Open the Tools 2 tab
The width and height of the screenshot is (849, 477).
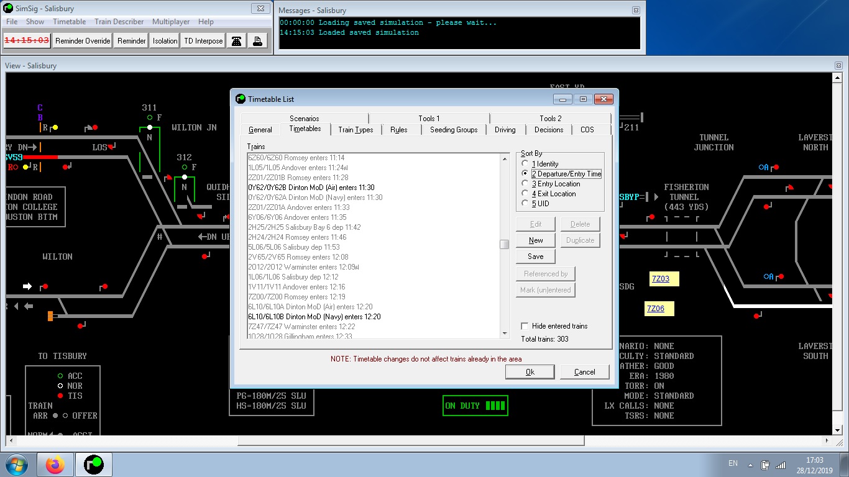pyautogui.click(x=550, y=119)
